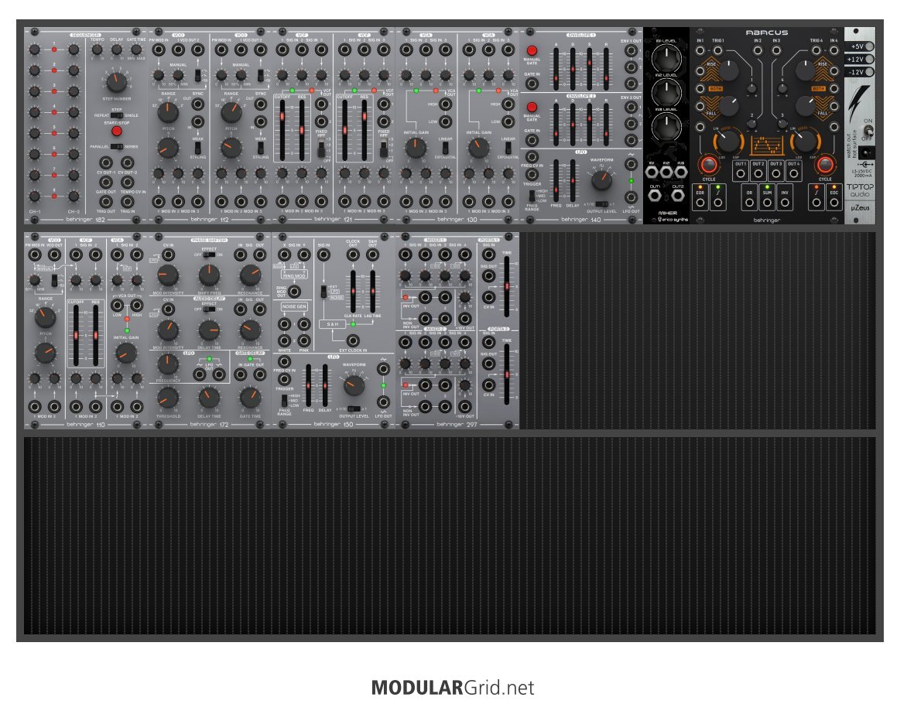Flip the STEP Repeat/Single switch on the sequencer

pos(116,115)
